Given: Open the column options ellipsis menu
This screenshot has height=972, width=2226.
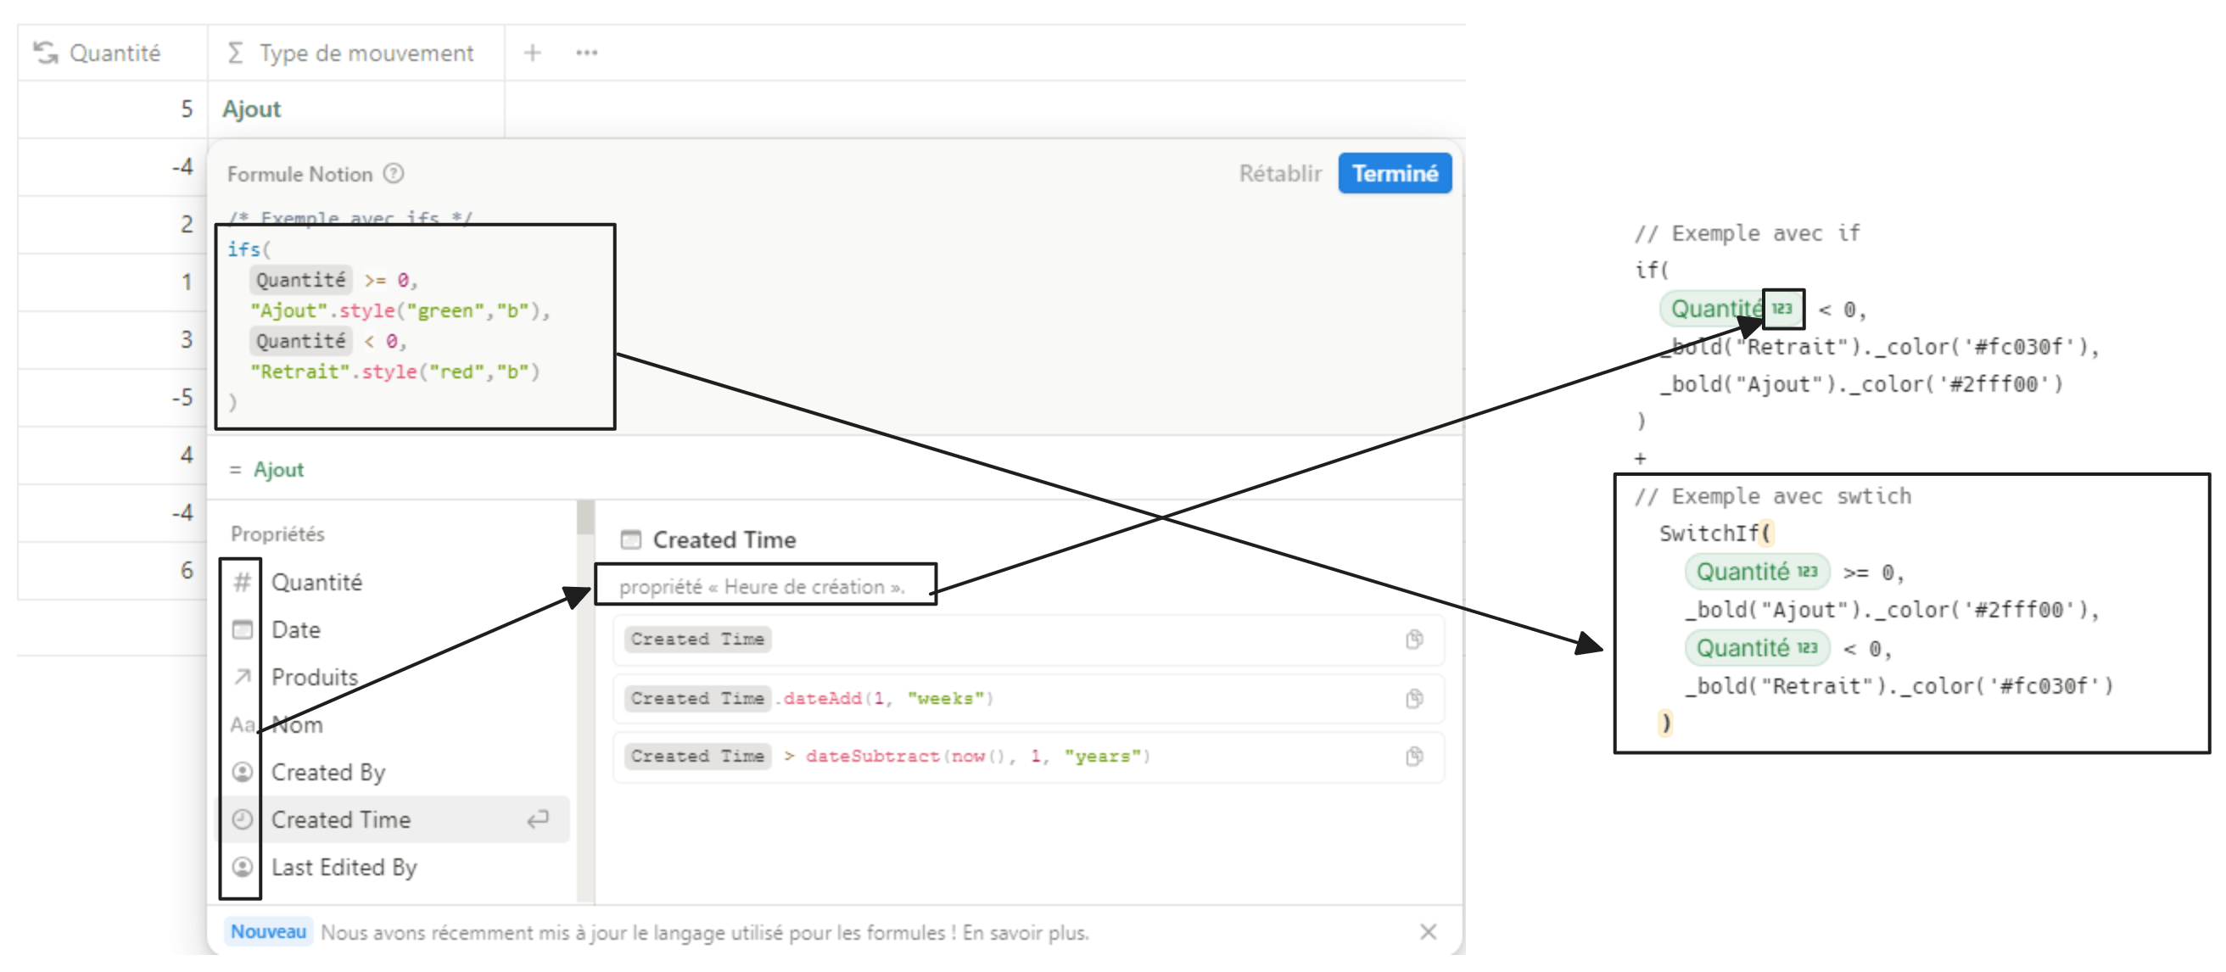Looking at the screenshot, I should (587, 53).
